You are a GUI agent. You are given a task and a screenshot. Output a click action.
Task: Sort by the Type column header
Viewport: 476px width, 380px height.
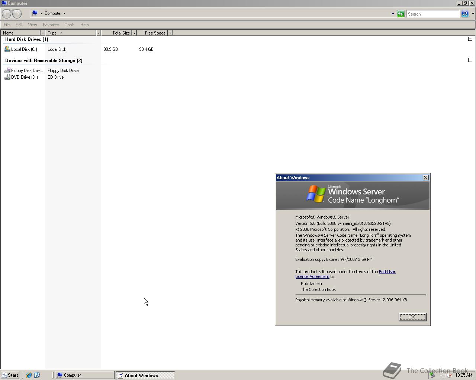click(x=71, y=33)
